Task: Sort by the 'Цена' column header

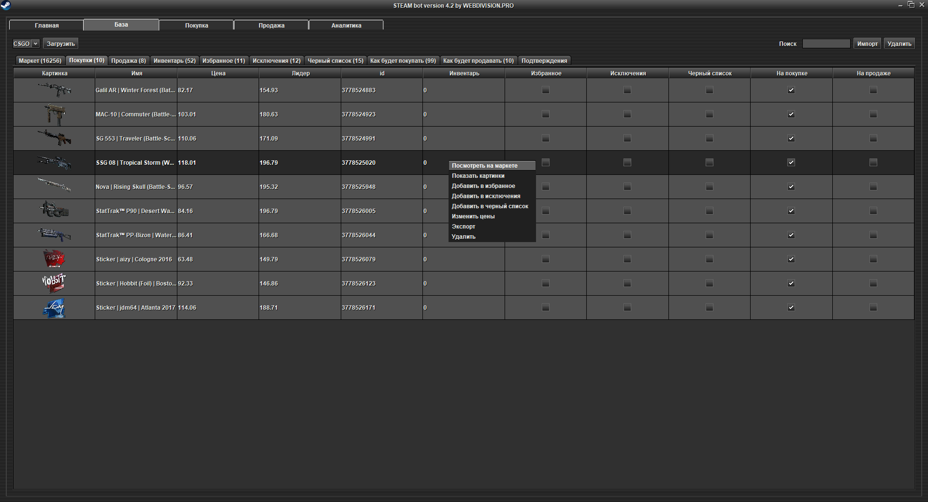Action: (x=218, y=73)
